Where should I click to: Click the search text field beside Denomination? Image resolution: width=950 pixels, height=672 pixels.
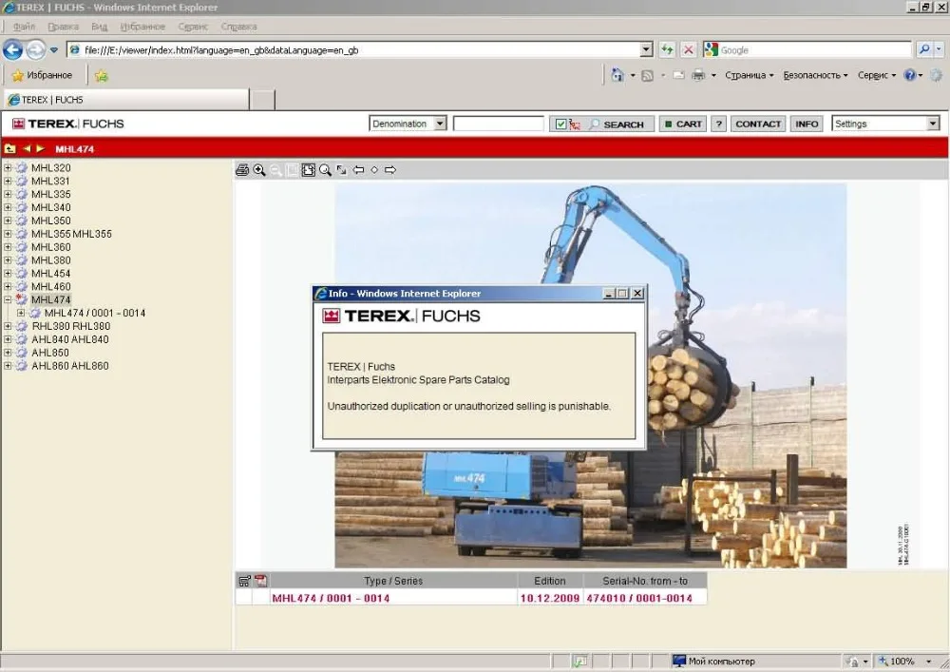(x=498, y=124)
